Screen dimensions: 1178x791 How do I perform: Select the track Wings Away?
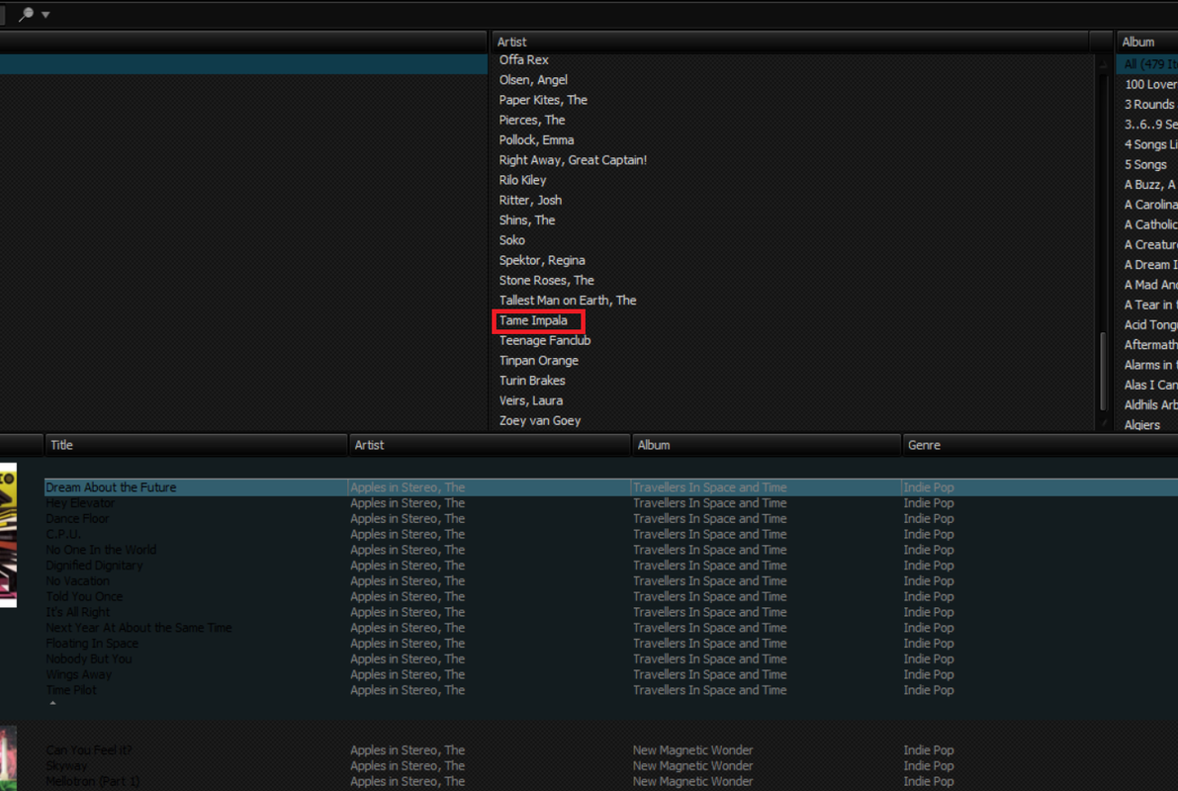[79, 674]
